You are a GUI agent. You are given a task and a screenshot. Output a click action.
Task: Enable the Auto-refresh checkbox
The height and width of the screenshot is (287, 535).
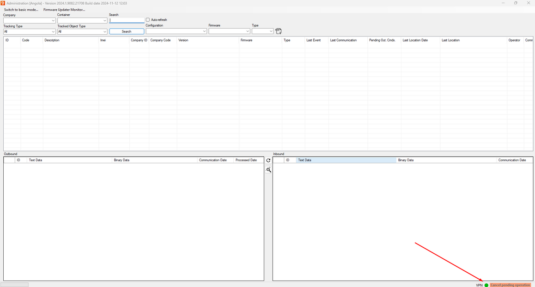(x=148, y=20)
